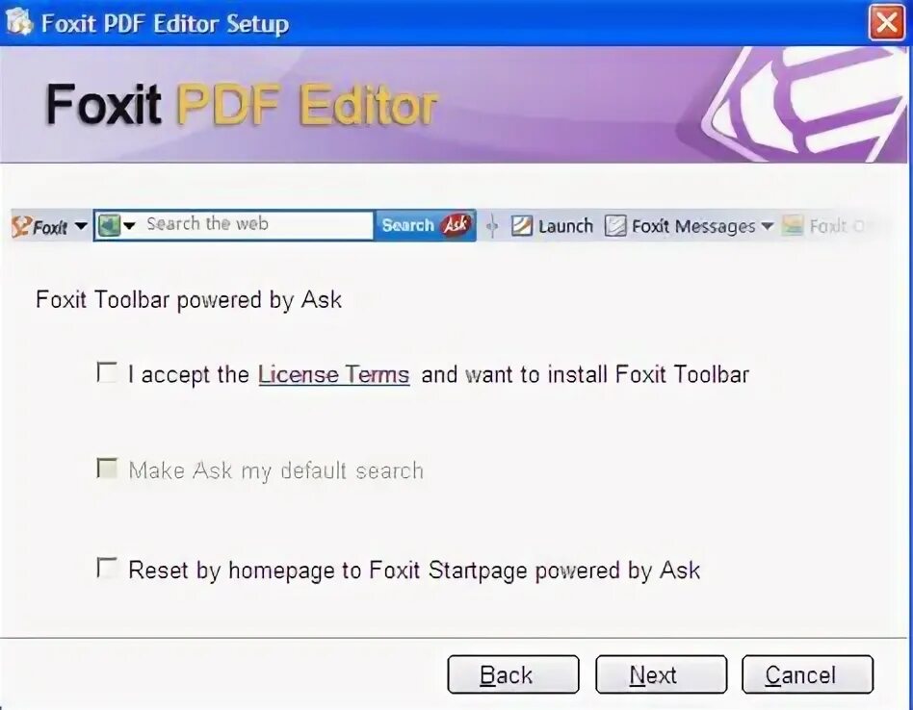Click the green search engine icon
Image resolution: width=913 pixels, height=710 pixels.
(x=109, y=225)
